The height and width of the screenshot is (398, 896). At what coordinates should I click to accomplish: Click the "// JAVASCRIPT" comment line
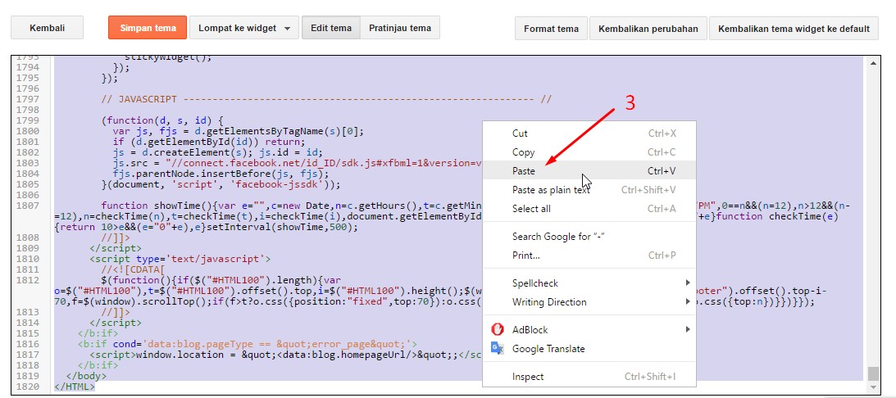(325, 99)
